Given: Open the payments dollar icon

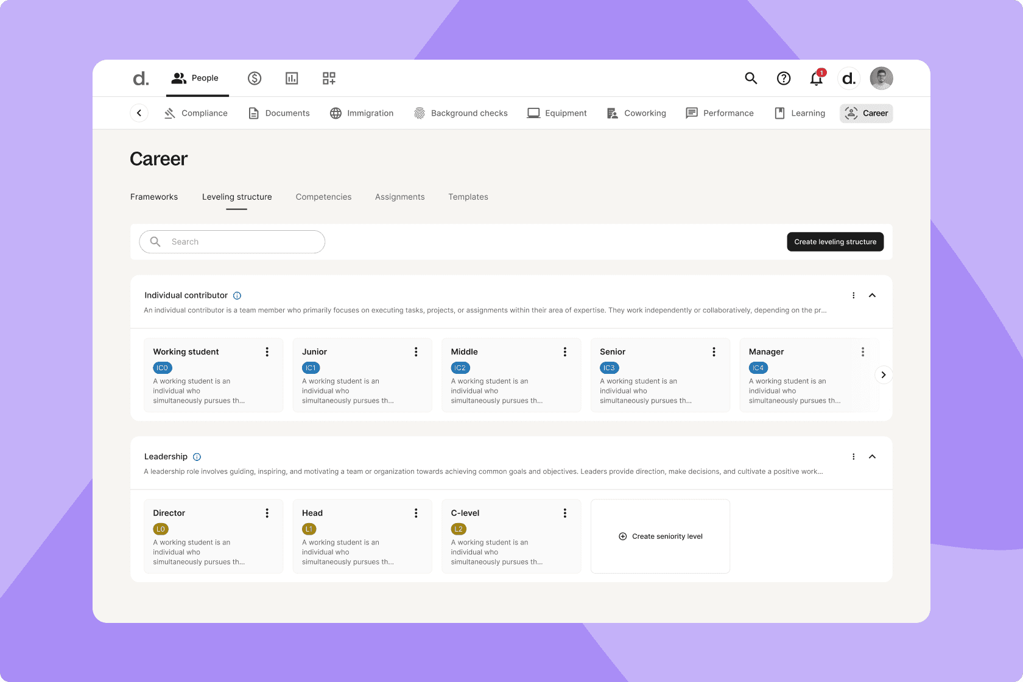Looking at the screenshot, I should tap(255, 78).
